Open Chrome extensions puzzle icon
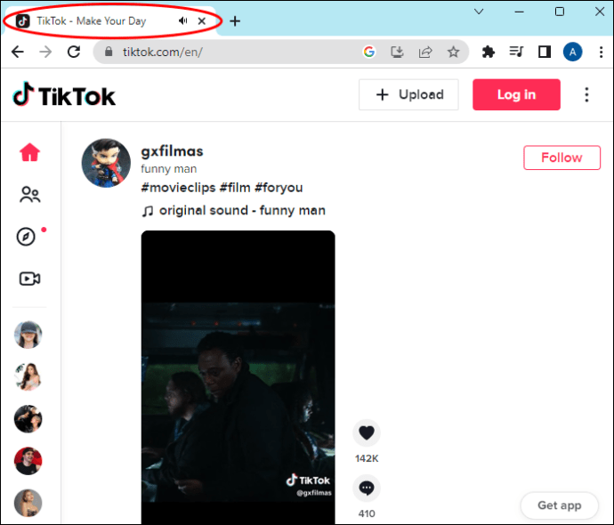614x525 pixels. 488,52
